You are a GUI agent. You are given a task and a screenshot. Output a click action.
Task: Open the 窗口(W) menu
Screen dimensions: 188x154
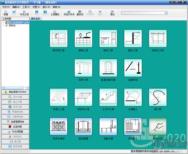coord(46,7)
